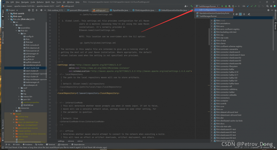Screen dimensions: 277x150
Task: Open the Pull Requests tool window stripe
Action: click(3, 37)
